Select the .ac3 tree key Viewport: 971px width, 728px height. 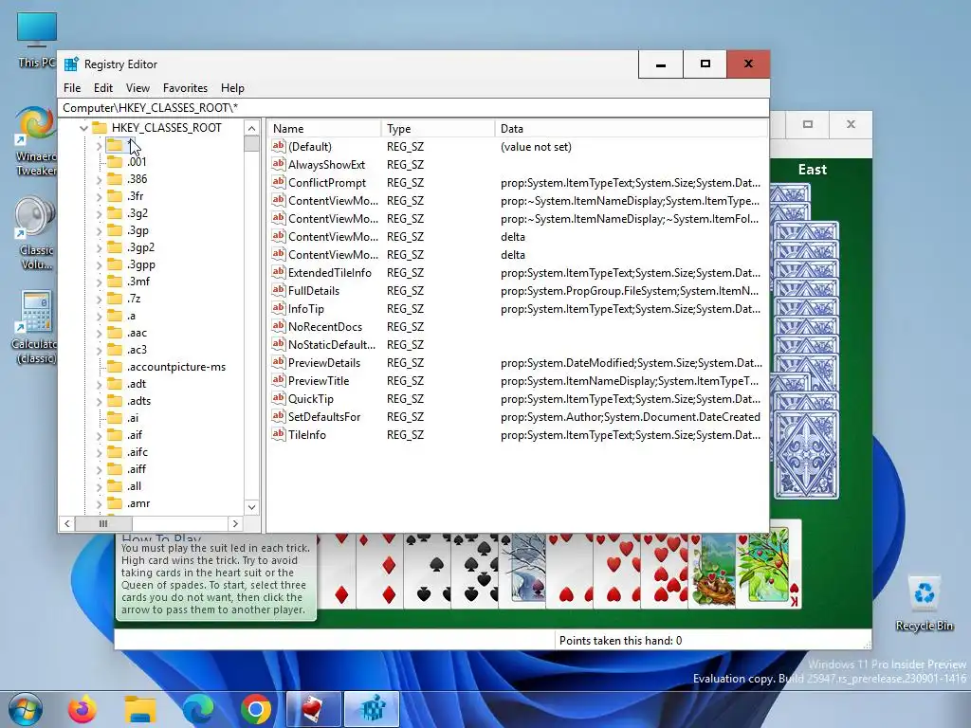(137, 350)
